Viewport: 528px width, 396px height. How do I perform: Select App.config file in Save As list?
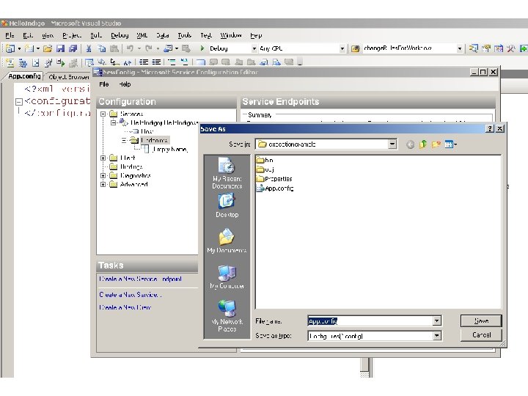275,188
